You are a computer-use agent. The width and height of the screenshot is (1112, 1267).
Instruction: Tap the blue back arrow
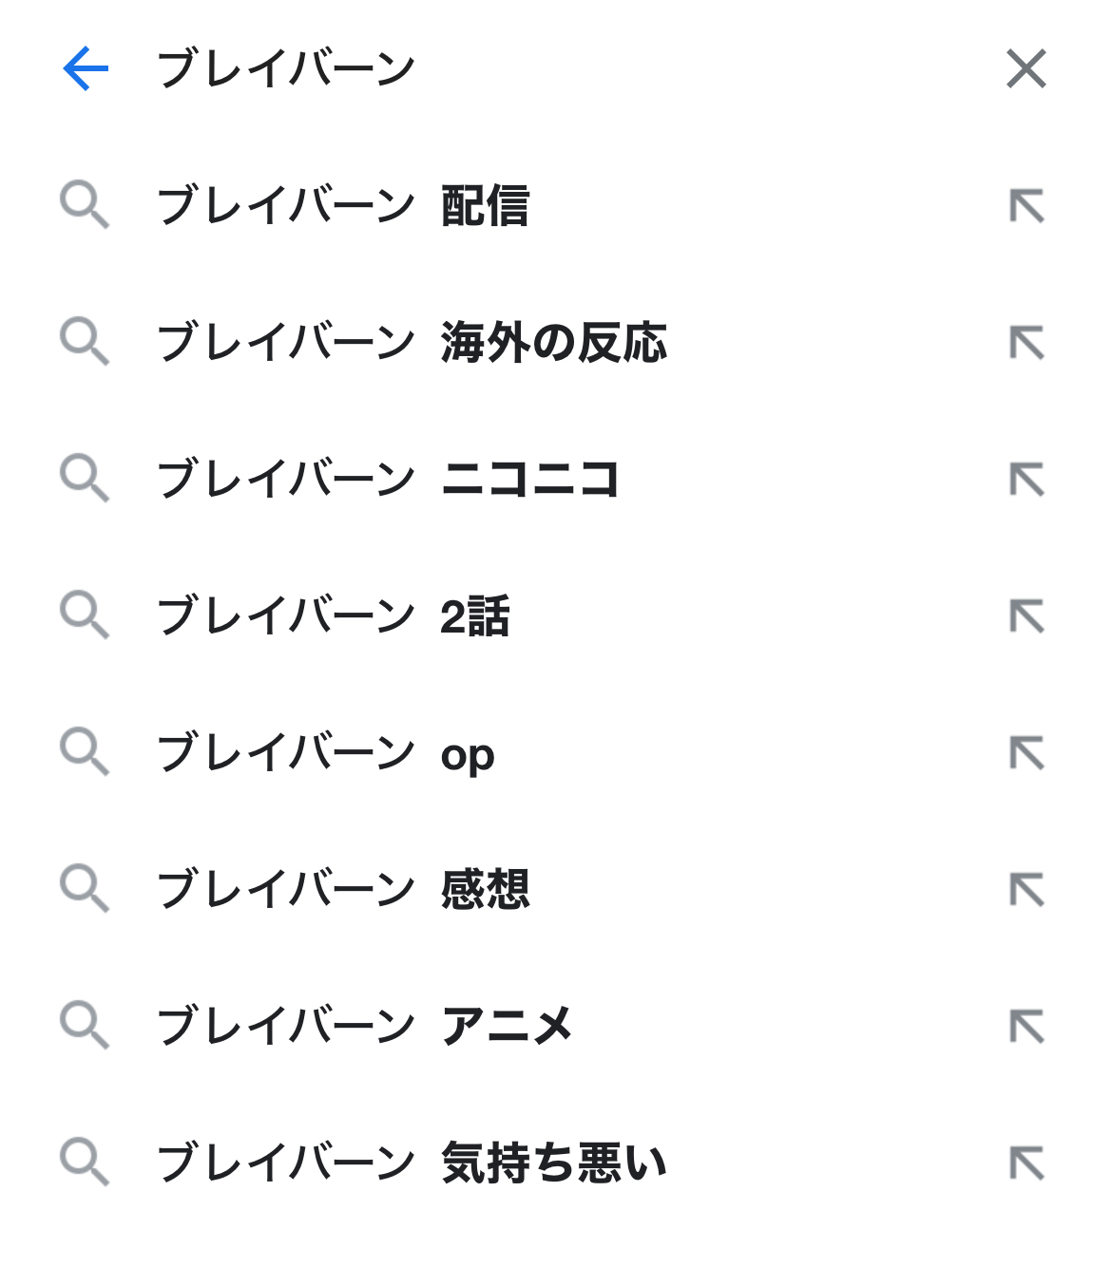86,68
